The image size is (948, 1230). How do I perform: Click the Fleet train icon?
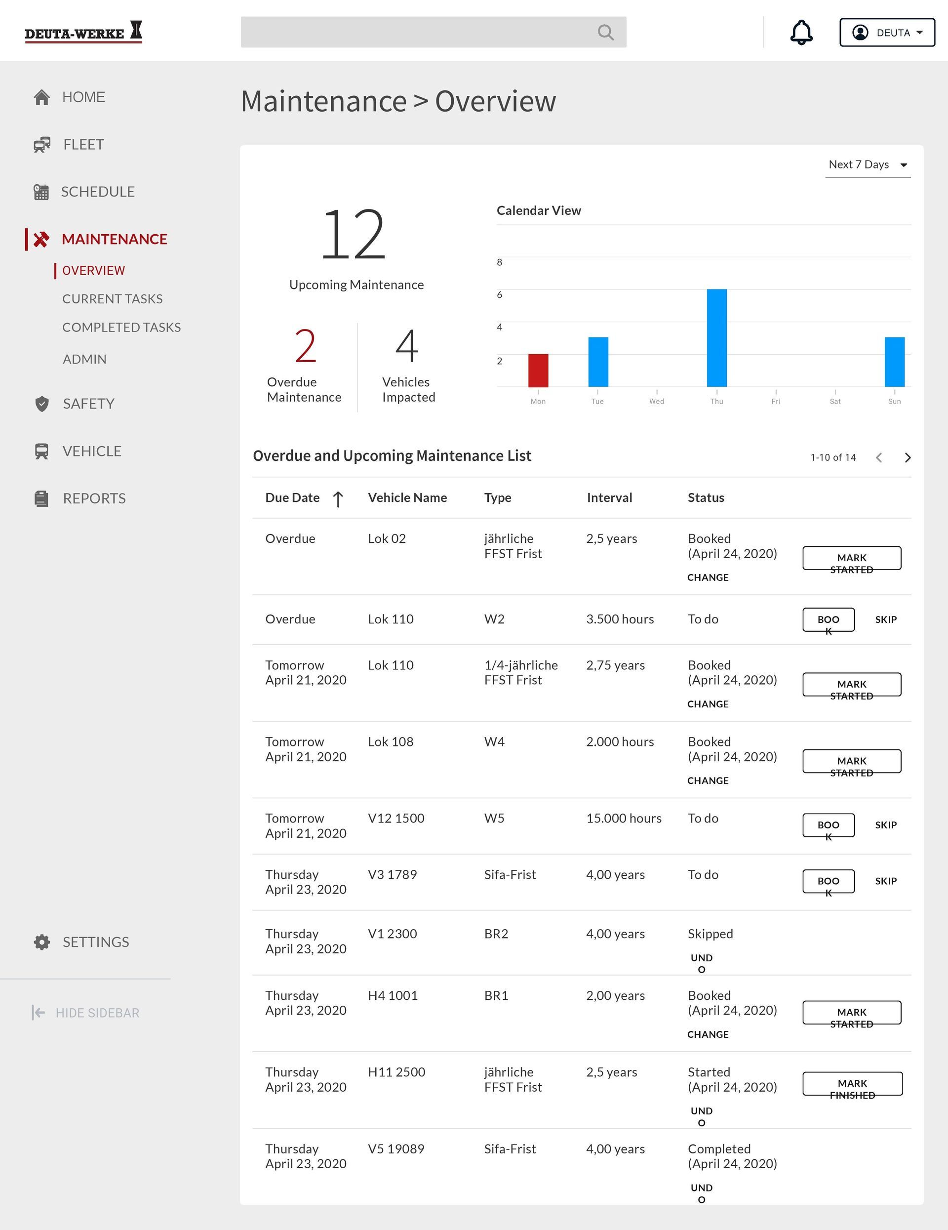pyautogui.click(x=41, y=145)
